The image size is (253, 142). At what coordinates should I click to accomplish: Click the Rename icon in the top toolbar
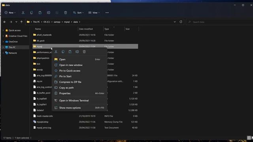[48, 13]
